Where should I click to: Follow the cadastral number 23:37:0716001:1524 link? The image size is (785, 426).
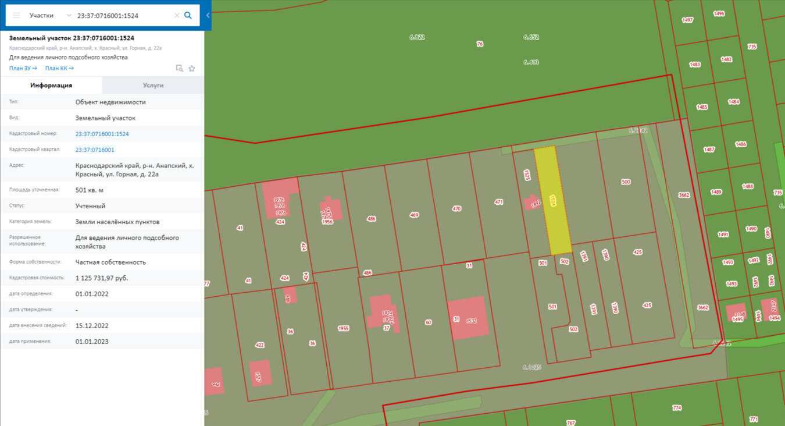(x=102, y=134)
